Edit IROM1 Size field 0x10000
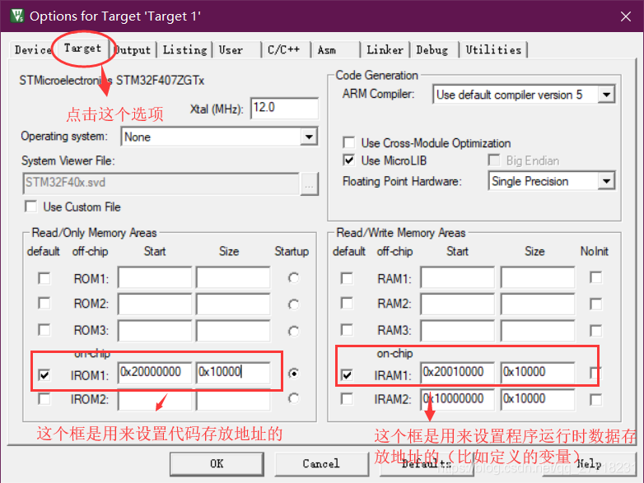The image size is (644, 483). point(233,373)
